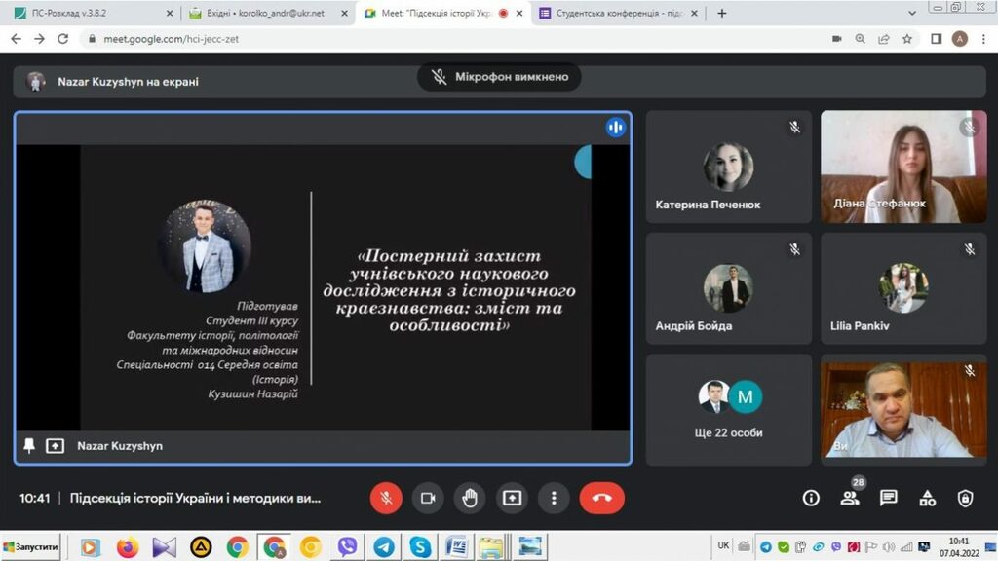998x561 pixels.
Task: Start presenting your screen
Action: [512, 498]
